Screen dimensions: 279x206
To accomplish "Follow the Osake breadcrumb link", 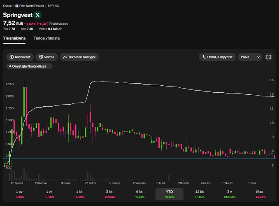I will (7, 6).
